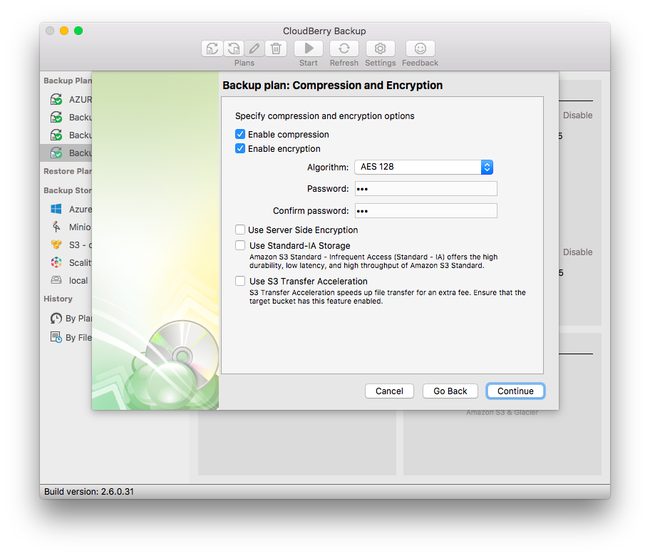Click the Continue button
This screenshot has width=650, height=556.
(515, 391)
